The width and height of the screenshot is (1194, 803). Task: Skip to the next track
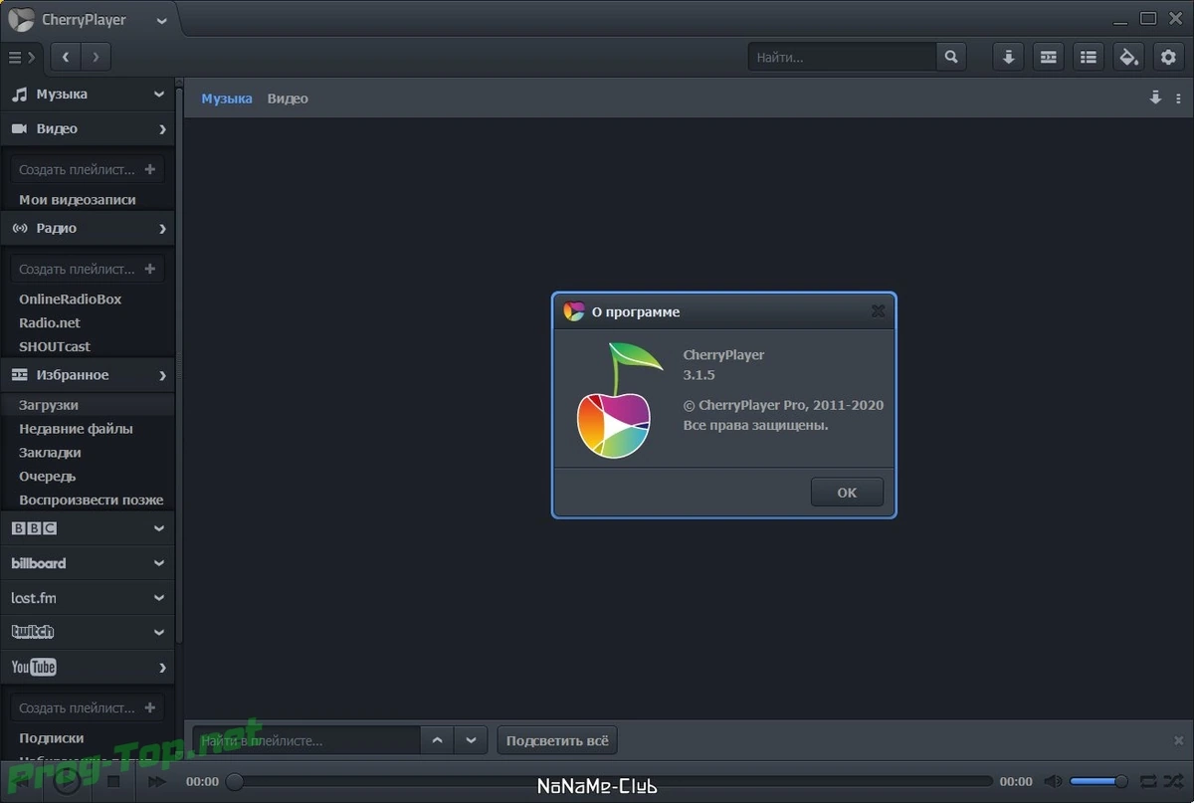pyautogui.click(x=156, y=782)
